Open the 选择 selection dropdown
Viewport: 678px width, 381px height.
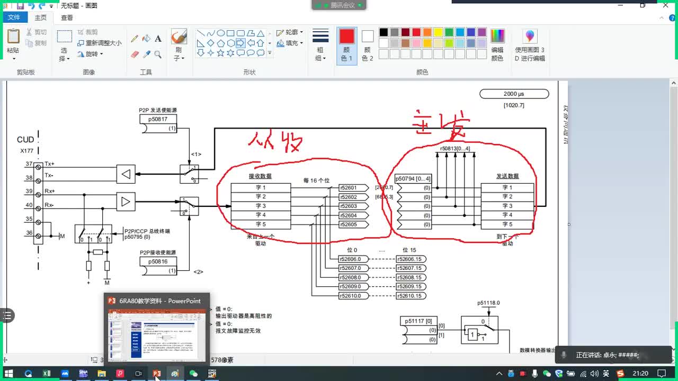click(64, 55)
